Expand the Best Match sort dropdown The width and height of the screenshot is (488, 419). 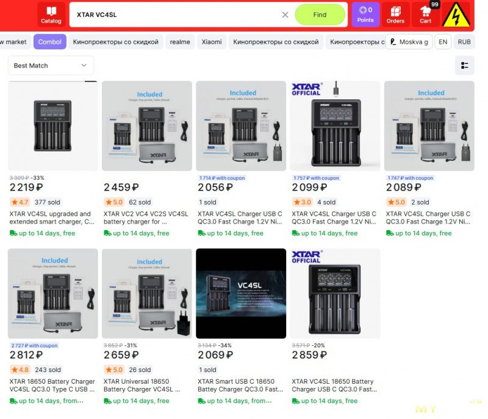click(51, 65)
